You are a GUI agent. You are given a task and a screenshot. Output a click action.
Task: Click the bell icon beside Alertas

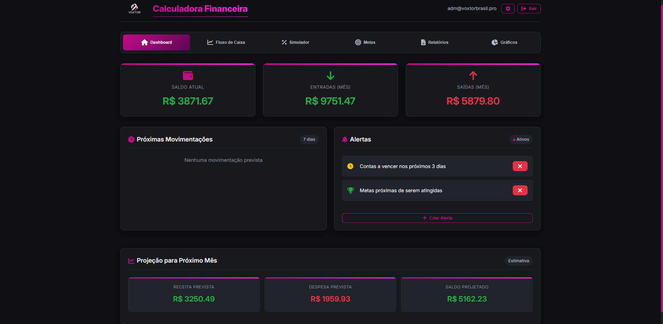click(344, 139)
